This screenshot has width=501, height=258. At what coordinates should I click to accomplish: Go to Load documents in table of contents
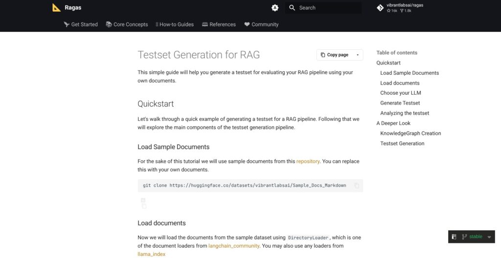pos(400,83)
